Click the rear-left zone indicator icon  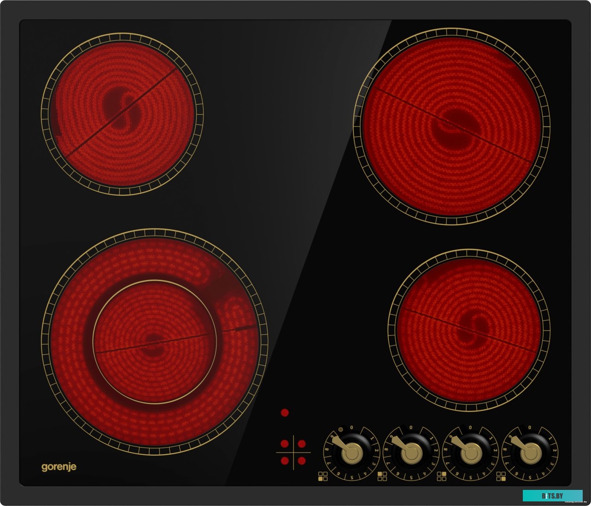pyautogui.click(x=382, y=476)
